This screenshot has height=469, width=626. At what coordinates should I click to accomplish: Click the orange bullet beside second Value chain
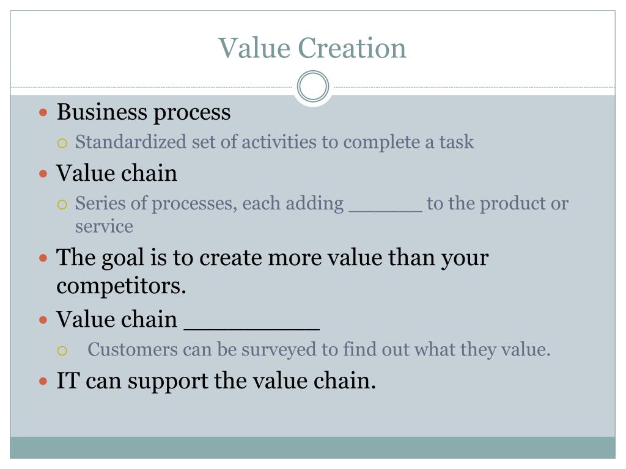tap(43, 320)
